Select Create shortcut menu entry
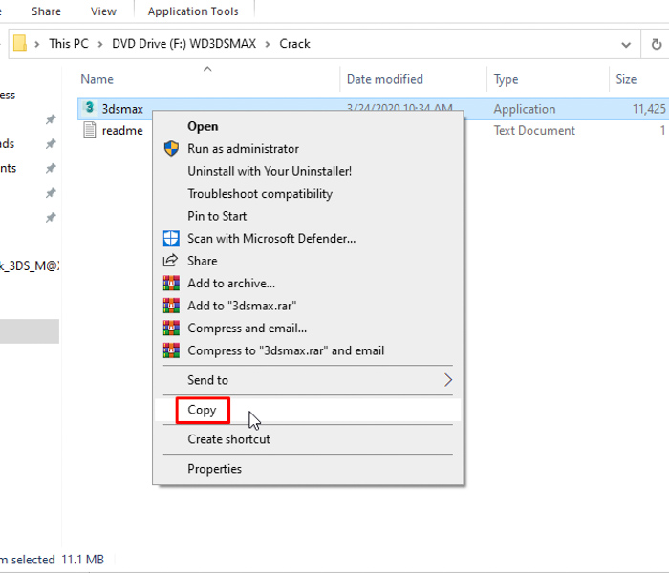This screenshot has width=669, height=573. pyautogui.click(x=228, y=439)
